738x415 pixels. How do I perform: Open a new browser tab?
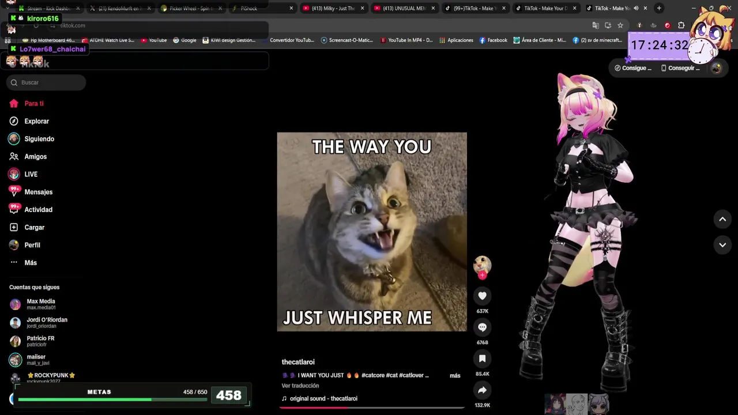coord(659,8)
